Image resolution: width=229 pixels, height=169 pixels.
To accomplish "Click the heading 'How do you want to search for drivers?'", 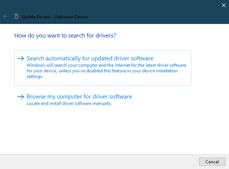I will coord(65,36).
